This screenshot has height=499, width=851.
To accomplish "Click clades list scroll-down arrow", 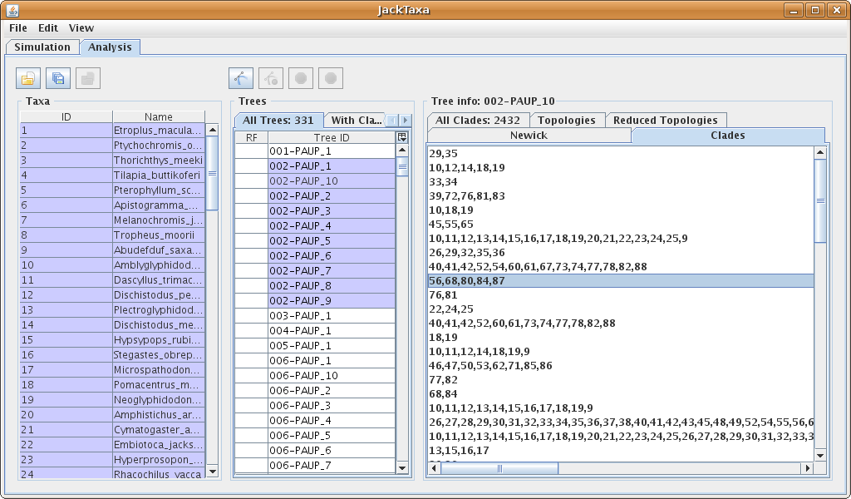I will [x=820, y=456].
